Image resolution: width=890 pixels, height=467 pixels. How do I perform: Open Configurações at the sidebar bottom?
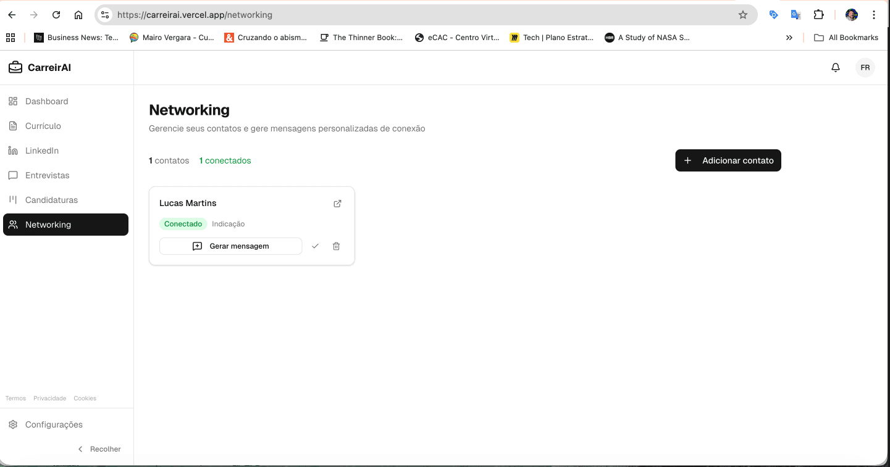pos(54,424)
